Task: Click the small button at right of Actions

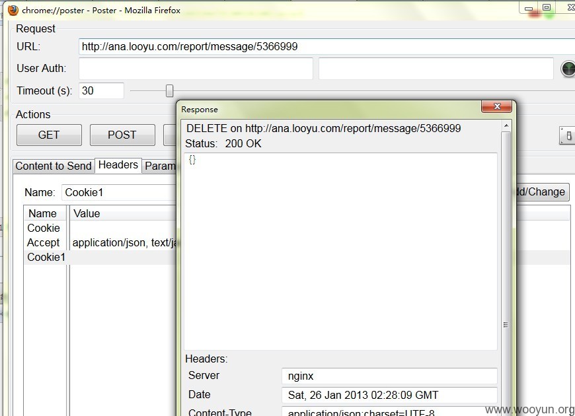Action: (x=567, y=135)
